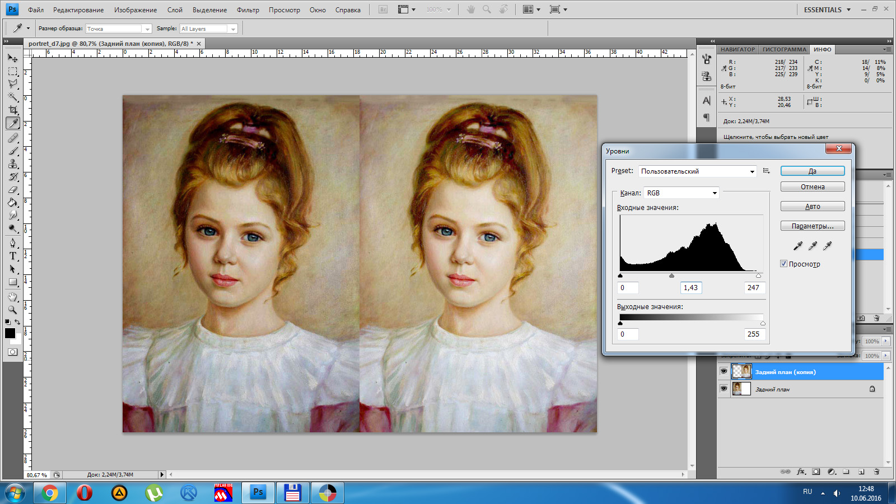This screenshot has height=504, width=896.
Task: Select the Move tool
Action: pos(12,58)
